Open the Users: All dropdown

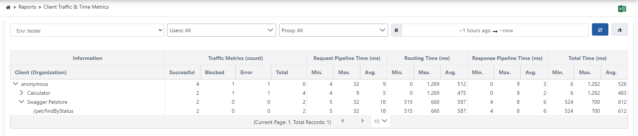221,30
